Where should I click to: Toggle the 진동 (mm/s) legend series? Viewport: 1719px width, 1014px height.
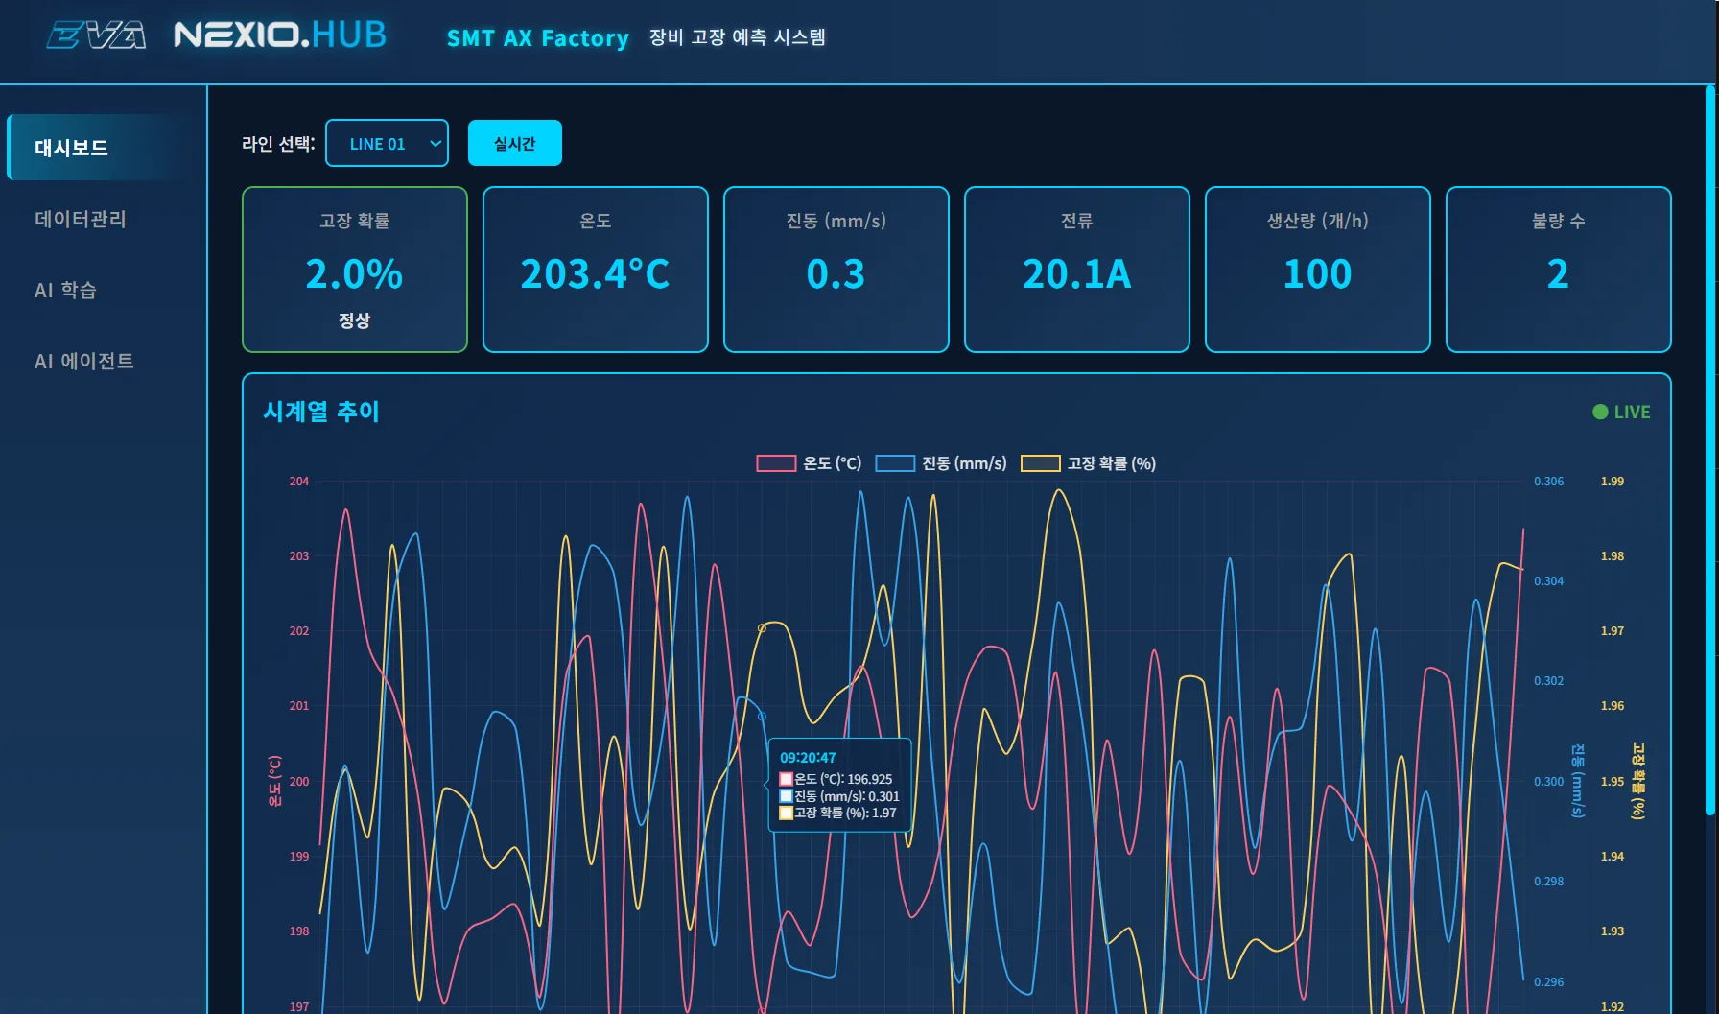(941, 463)
